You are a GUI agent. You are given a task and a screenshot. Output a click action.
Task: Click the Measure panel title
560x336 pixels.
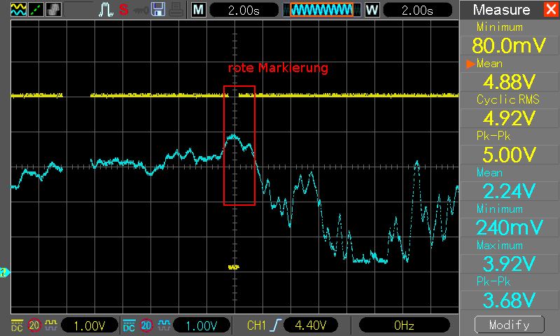click(x=501, y=10)
